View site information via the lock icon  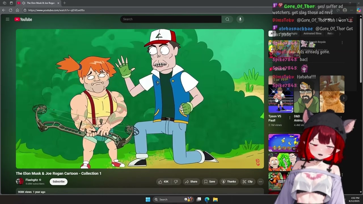tap(25, 10)
